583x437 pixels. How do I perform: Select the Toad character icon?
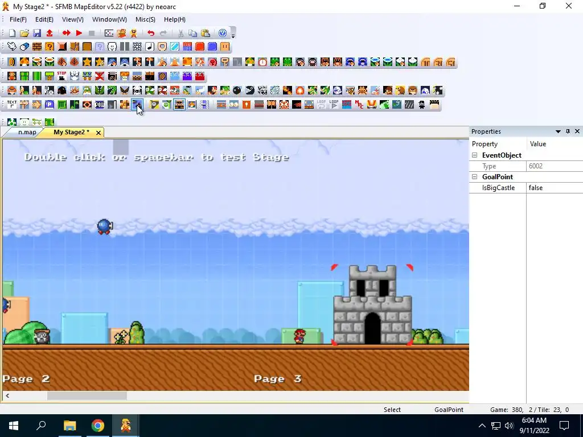pos(284,105)
